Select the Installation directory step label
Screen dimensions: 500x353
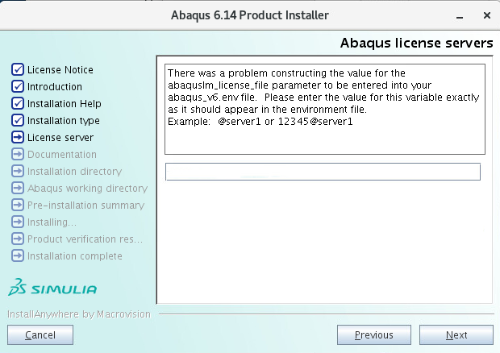tap(75, 172)
